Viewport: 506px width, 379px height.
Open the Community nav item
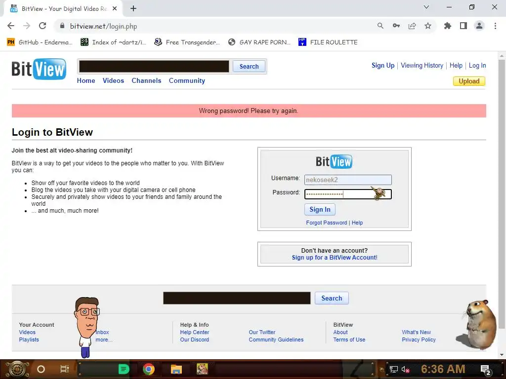(x=187, y=80)
